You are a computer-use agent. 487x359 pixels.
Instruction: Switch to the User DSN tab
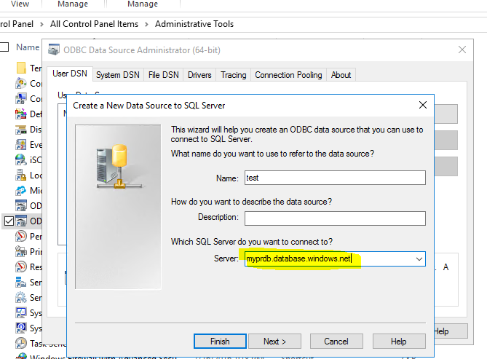click(x=70, y=74)
